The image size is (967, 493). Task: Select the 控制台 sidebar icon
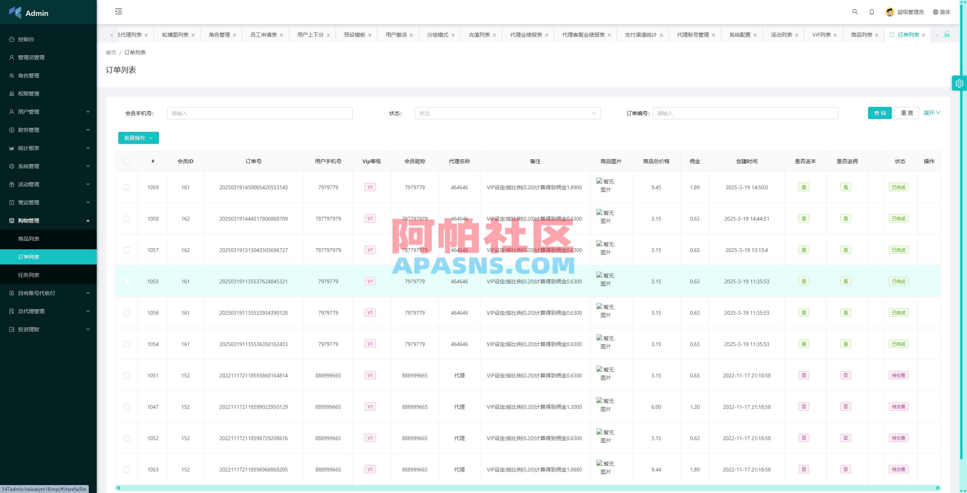coord(11,39)
